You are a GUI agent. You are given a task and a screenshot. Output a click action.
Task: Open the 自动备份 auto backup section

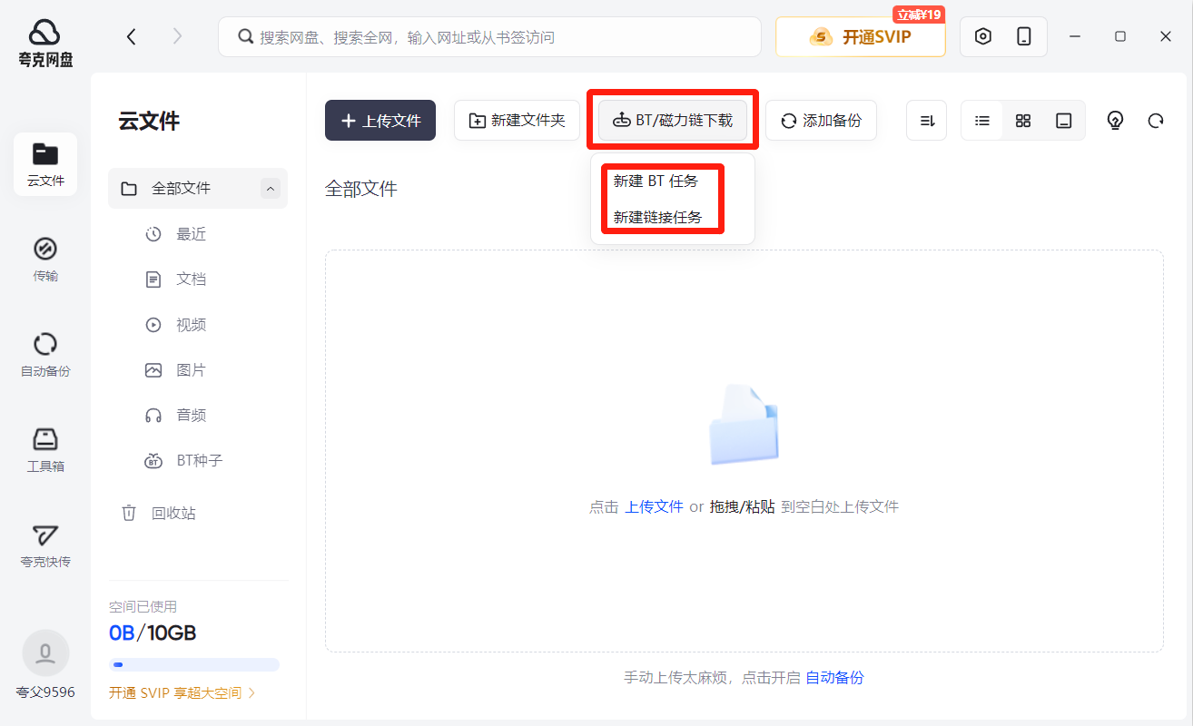[45, 355]
